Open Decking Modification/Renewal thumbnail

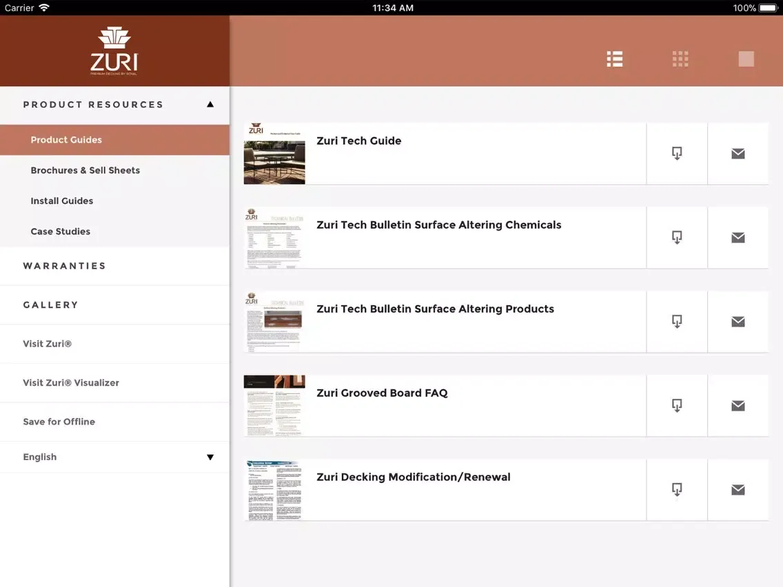click(x=274, y=490)
